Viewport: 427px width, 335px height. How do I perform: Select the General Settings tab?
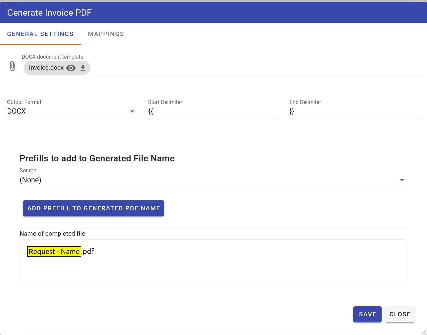point(40,34)
